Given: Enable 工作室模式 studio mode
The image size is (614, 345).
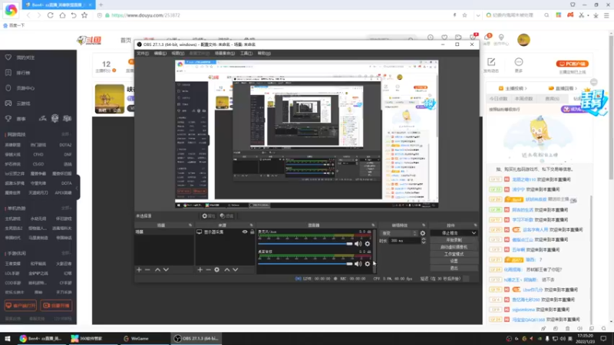Looking at the screenshot, I should 454,255.
